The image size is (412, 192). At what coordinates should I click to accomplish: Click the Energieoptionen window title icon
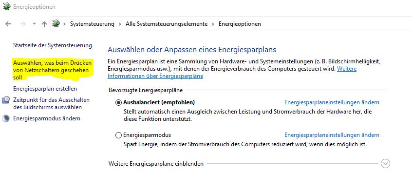(6, 6)
